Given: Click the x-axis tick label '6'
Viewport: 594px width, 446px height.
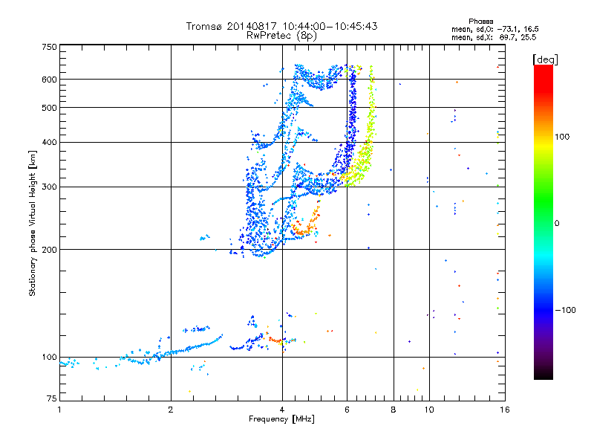Looking at the screenshot, I should point(347,410).
